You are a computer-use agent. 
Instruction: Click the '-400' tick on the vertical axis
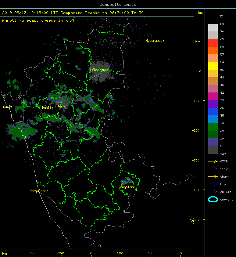coord(196,190)
